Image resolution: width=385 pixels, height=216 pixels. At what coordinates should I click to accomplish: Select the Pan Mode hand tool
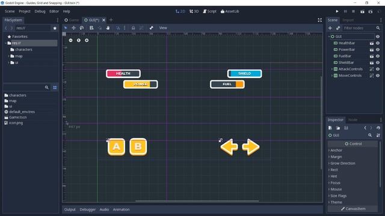coord(108,28)
